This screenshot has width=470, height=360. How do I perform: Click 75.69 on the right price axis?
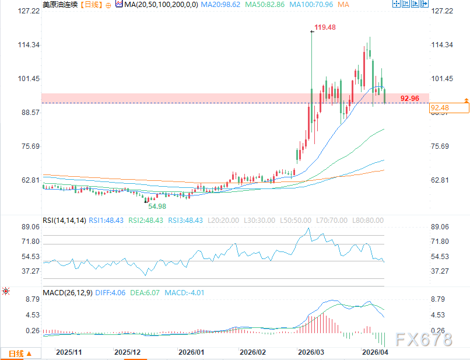point(440,146)
